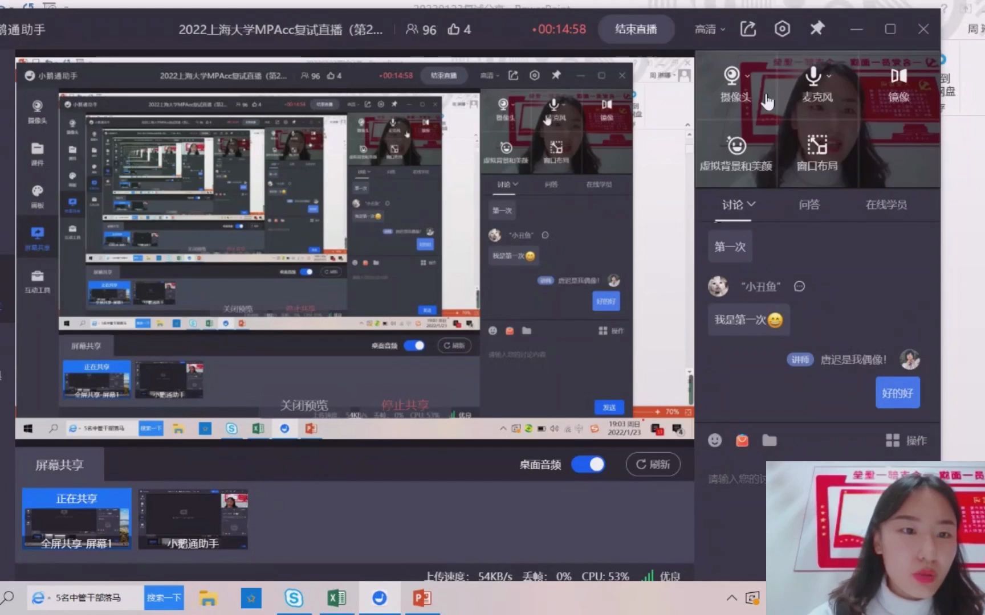Click 停止共享 in the shared preview
985x615 pixels.
tap(405, 405)
